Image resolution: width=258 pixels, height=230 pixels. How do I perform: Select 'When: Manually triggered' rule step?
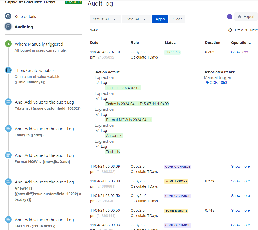(39, 44)
